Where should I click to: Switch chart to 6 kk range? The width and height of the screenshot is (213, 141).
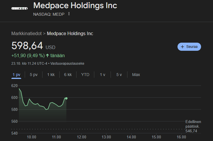pyautogui.click(x=68, y=75)
